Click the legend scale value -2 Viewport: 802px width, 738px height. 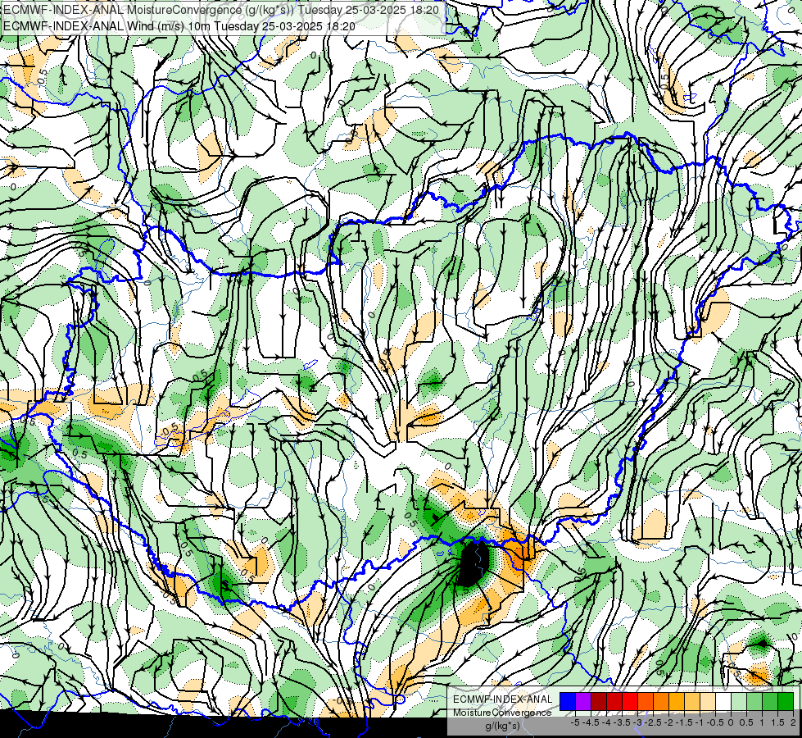668,722
